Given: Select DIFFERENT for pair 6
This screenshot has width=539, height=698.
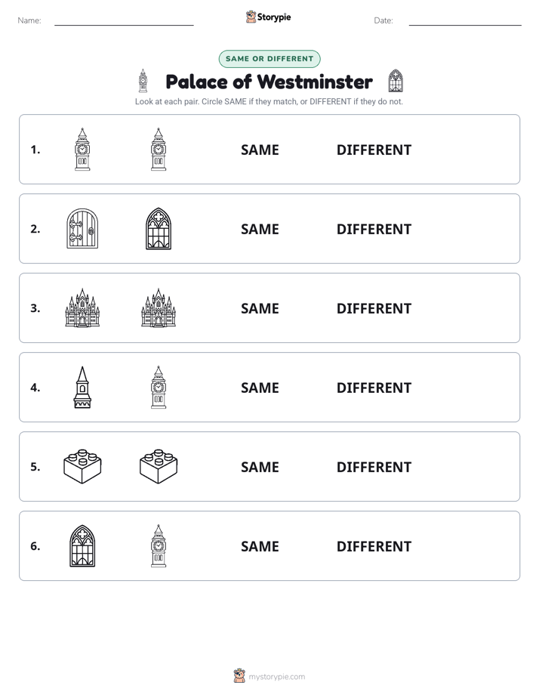Looking at the screenshot, I should [374, 546].
